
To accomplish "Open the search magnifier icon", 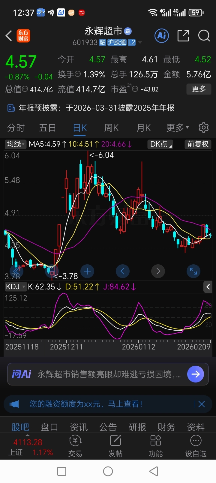I will 204,36.
